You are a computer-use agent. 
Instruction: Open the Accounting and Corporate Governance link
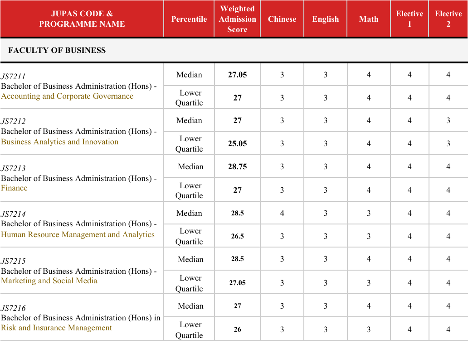tap(67, 96)
